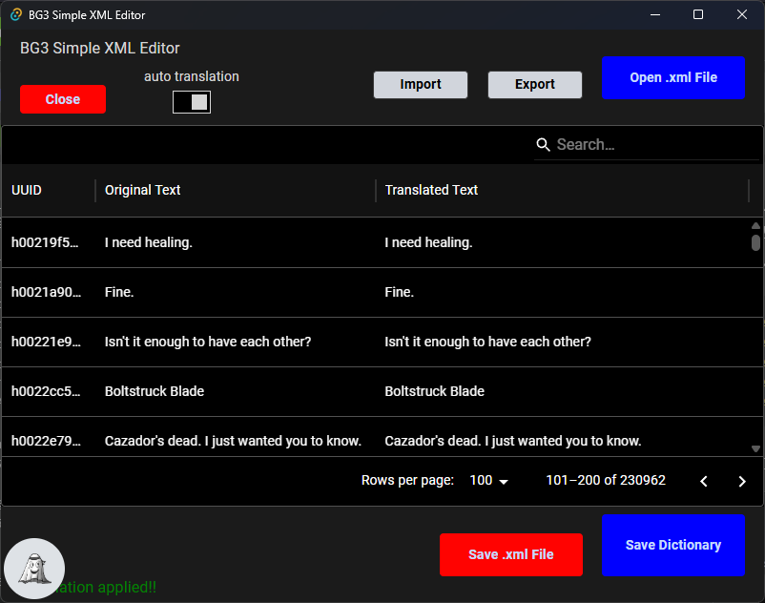Viewport: 765px width, 603px height.
Task: Go to previous page with left chevron
Action: click(x=704, y=481)
